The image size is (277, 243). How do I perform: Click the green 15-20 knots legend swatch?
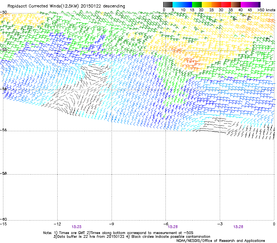197,4
